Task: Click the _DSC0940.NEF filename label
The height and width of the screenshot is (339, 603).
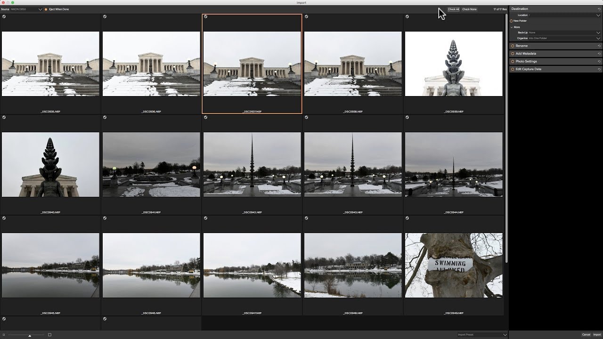Action: pyautogui.click(x=50, y=212)
